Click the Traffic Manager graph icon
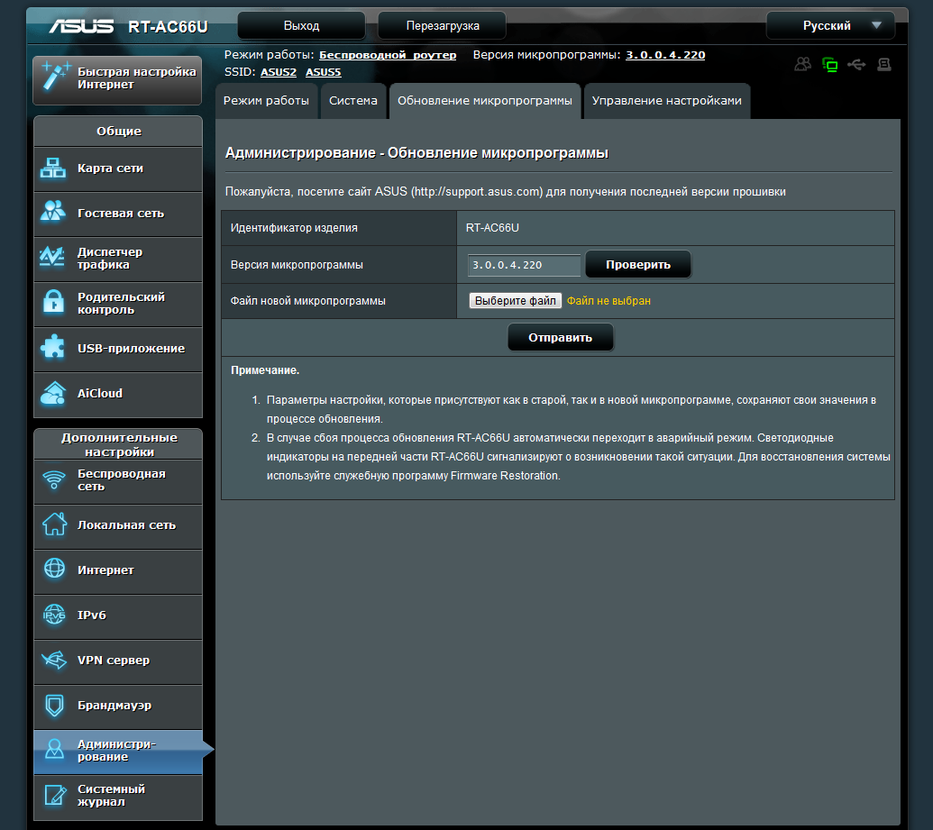 [52, 257]
